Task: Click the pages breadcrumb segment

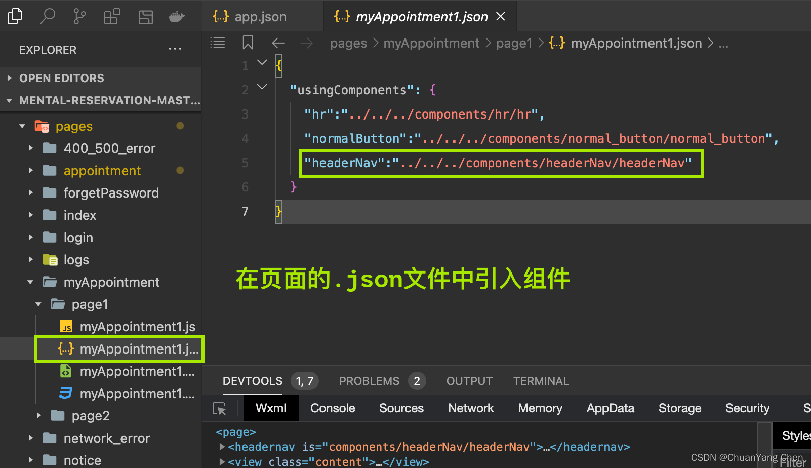Action: (x=348, y=43)
